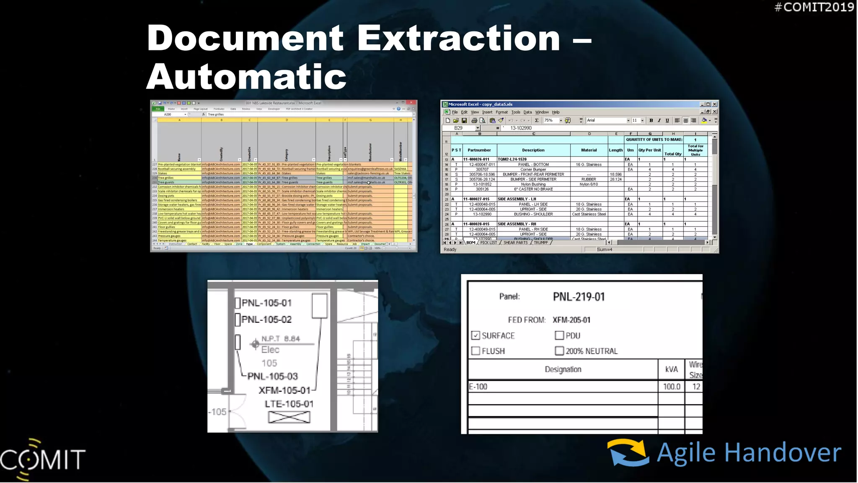Click New workbook icon in copy_data5.xls Excel
Viewport: 858px width, 483px height.
pyautogui.click(x=448, y=120)
